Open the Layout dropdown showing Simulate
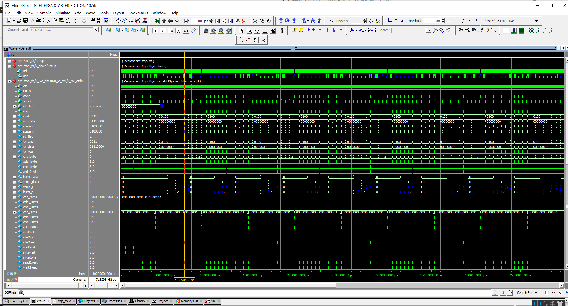This screenshot has height=306, width=568. click(x=537, y=20)
